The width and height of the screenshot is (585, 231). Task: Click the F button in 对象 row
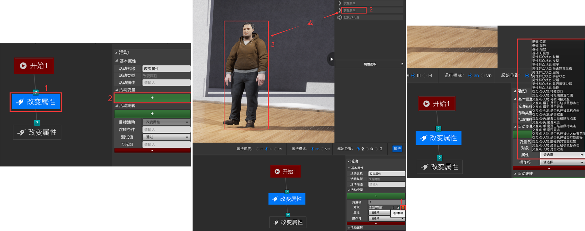(393, 208)
